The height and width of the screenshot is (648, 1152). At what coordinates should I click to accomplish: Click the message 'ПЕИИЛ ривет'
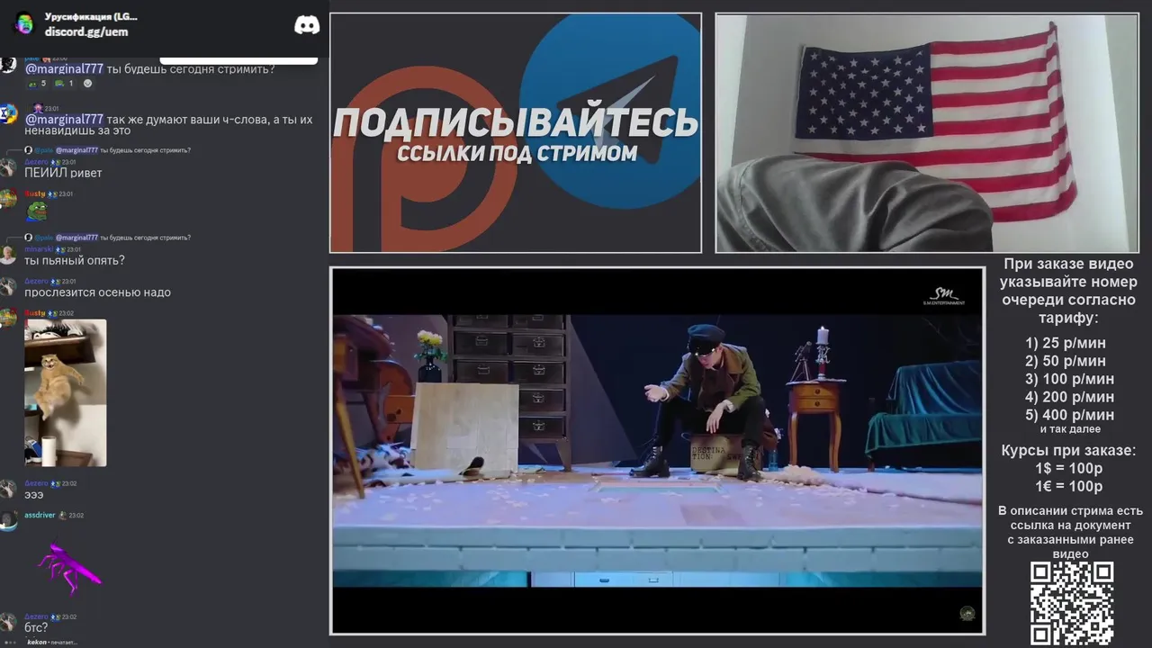coord(63,173)
